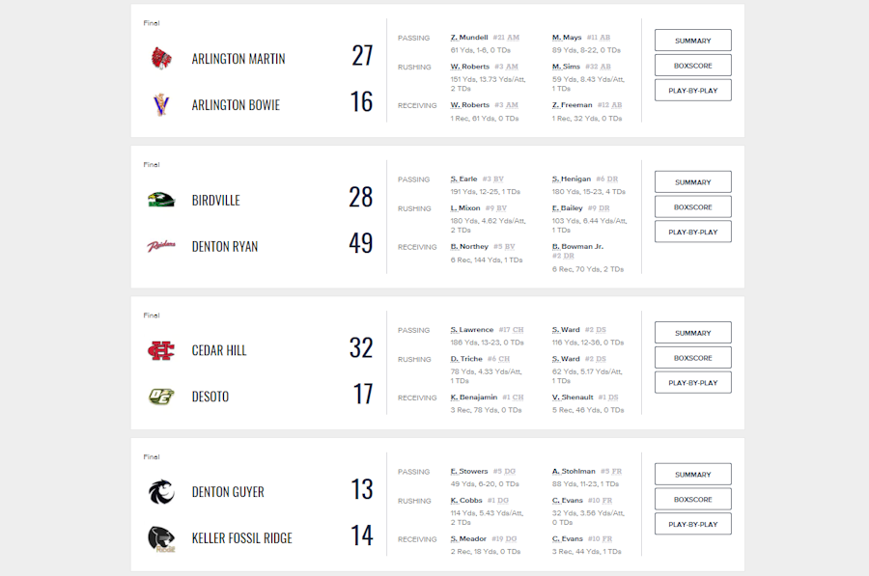Click the Birdville hawk logo
The image size is (869, 576).
tap(160, 200)
